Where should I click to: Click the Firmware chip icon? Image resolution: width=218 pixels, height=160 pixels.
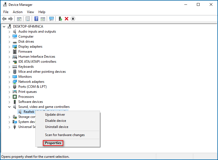[14, 52]
